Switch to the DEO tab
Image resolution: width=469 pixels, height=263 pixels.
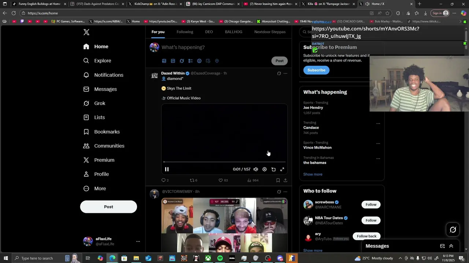[x=209, y=32]
